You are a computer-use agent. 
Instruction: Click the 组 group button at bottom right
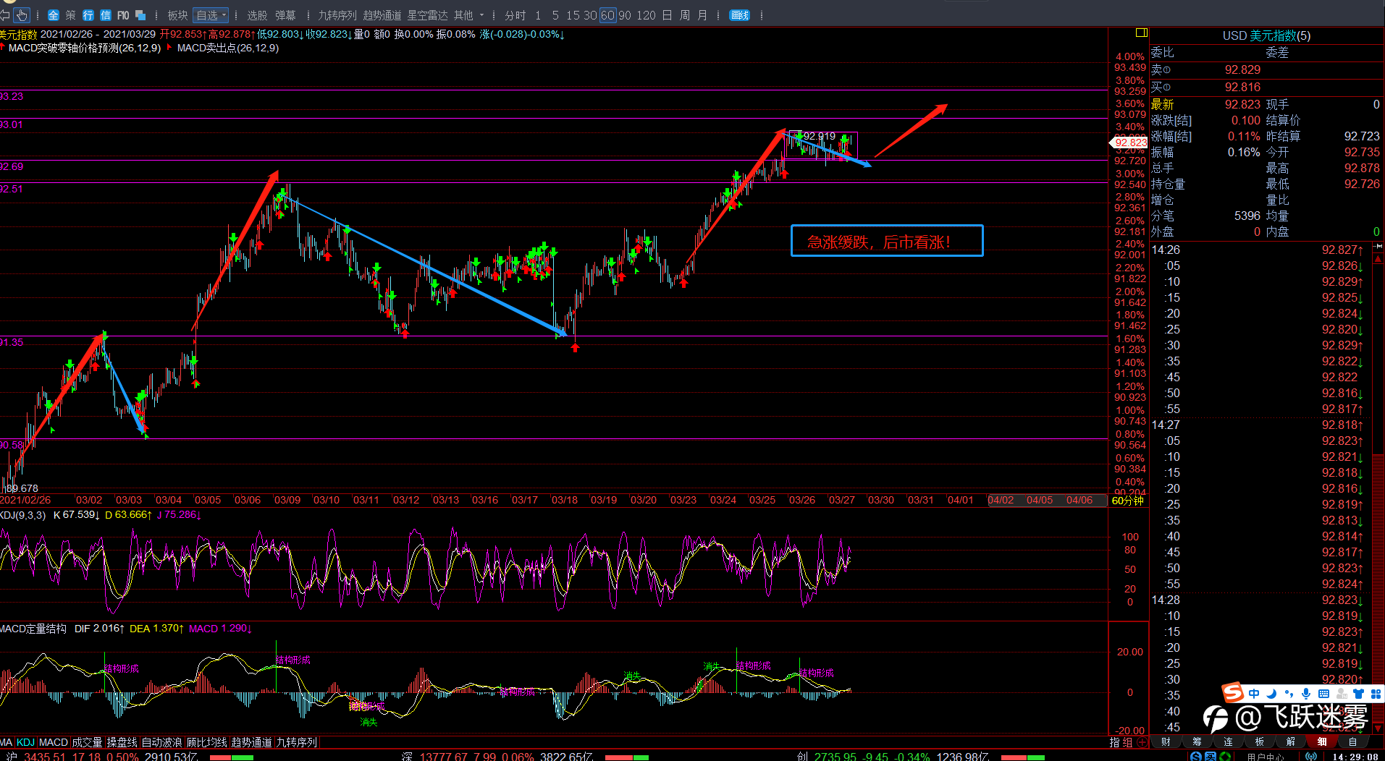[1128, 742]
